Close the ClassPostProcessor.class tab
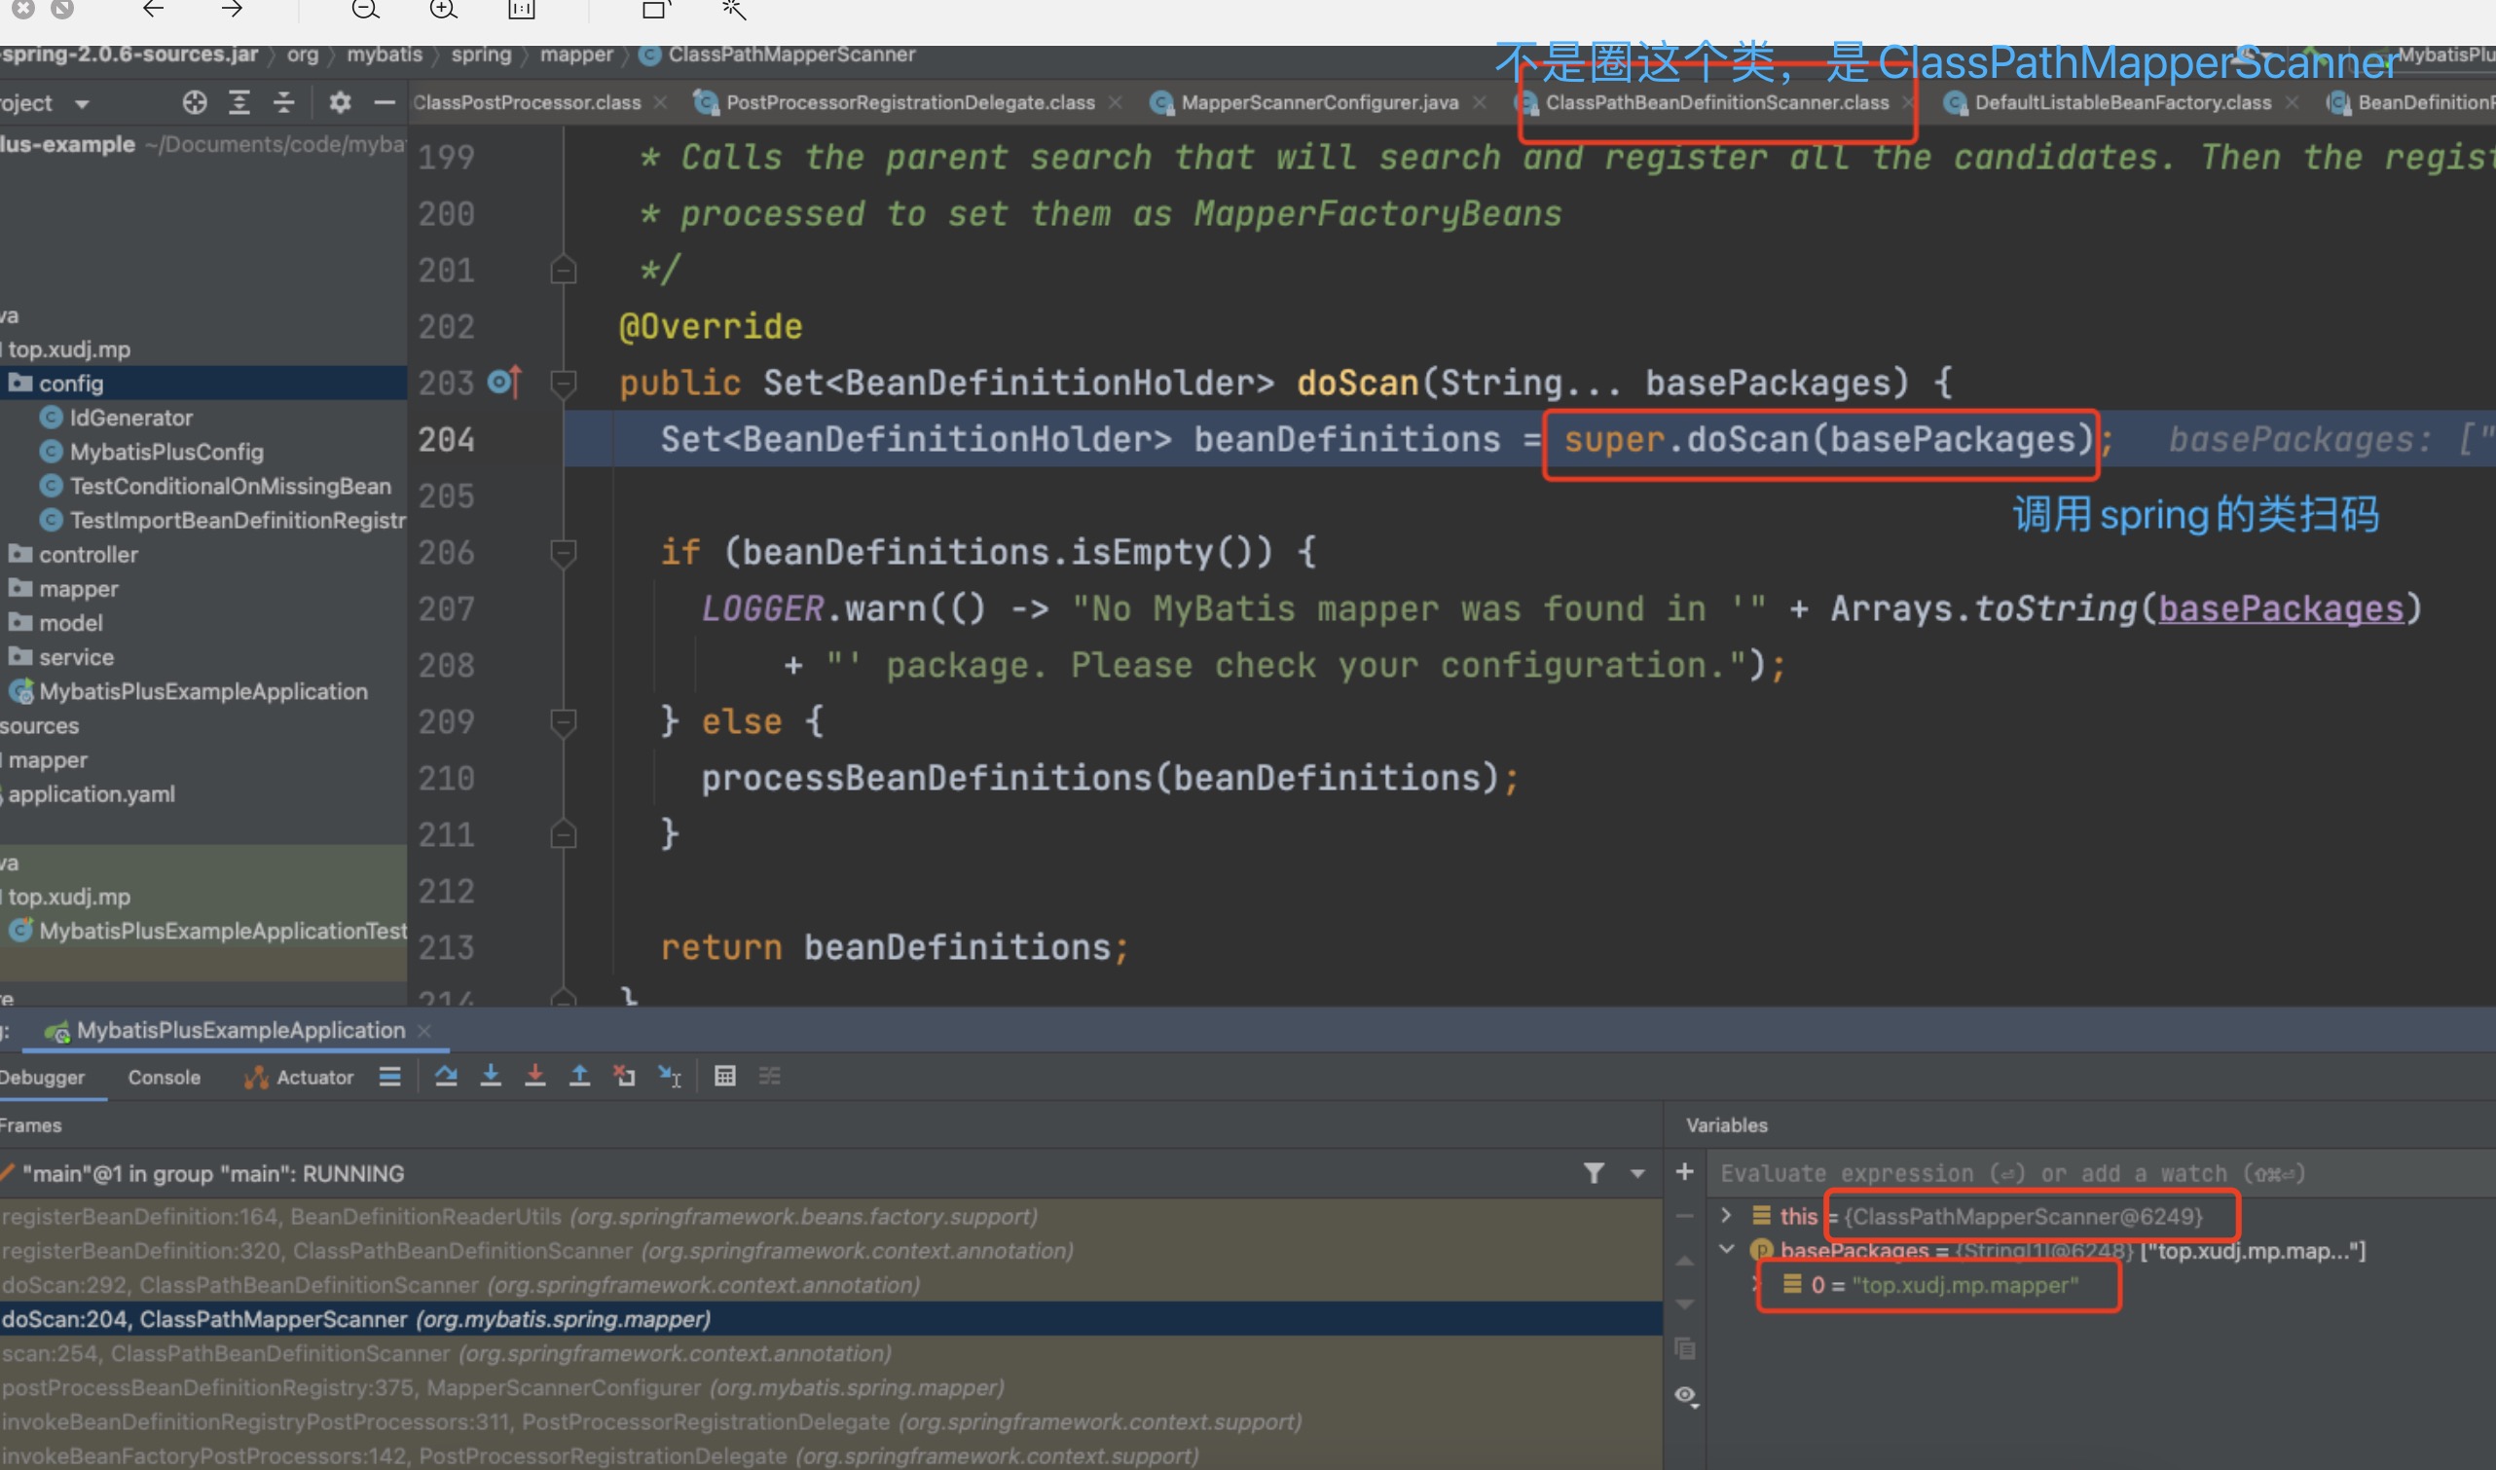The image size is (2496, 1470). [x=661, y=102]
